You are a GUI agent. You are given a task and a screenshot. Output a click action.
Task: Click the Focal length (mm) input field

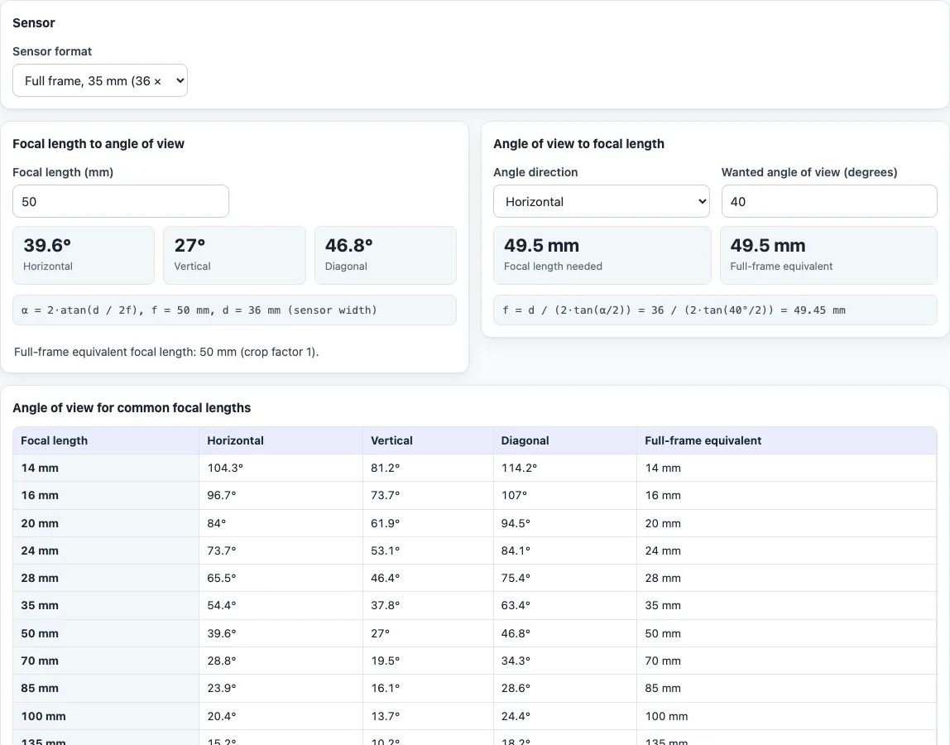point(121,201)
